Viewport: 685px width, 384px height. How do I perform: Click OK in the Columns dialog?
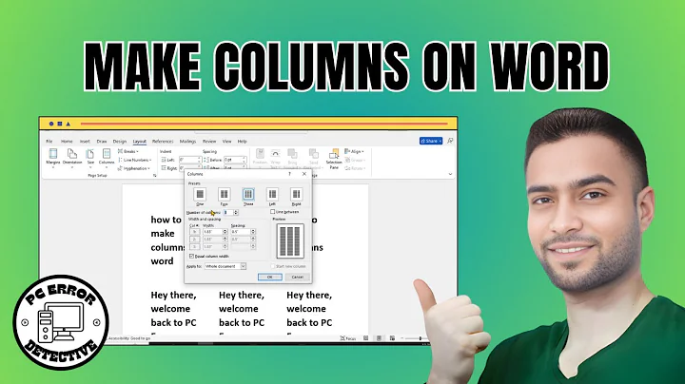pos(269,278)
